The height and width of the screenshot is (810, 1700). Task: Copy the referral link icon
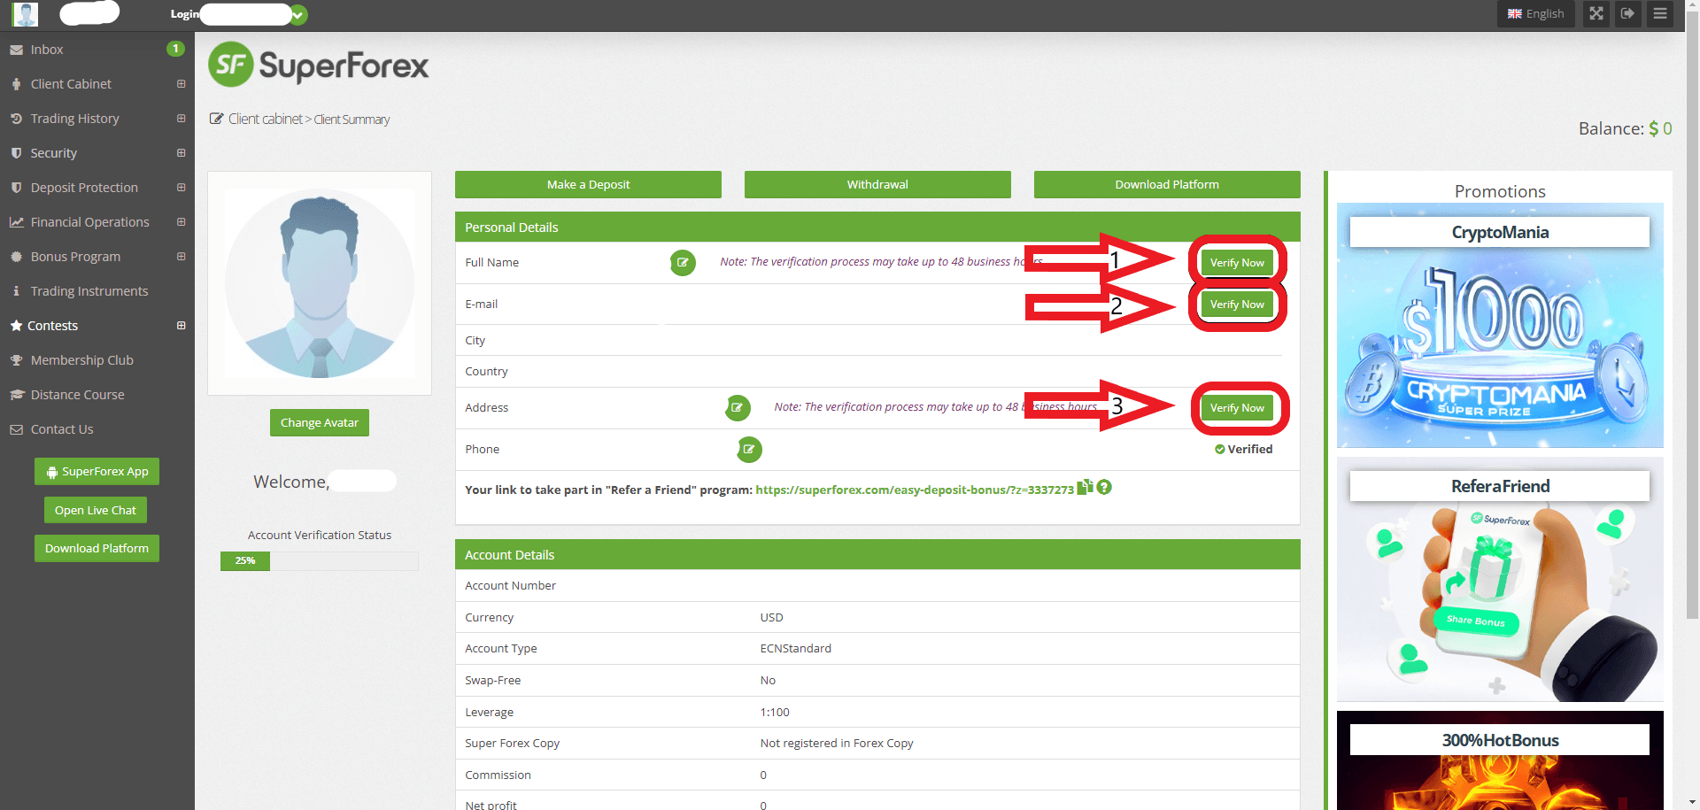(1085, 487)
